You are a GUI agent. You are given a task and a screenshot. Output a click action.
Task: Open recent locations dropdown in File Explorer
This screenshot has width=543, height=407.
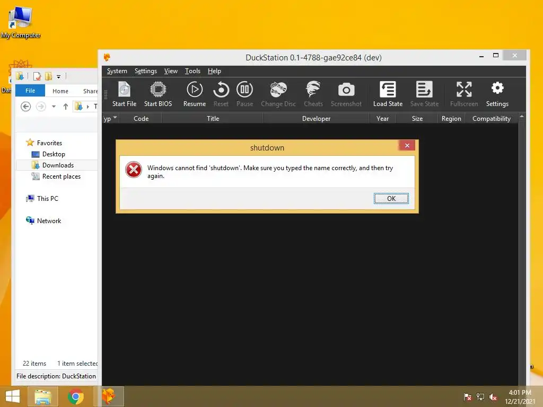pyautogui.click(x=54, y=106)
